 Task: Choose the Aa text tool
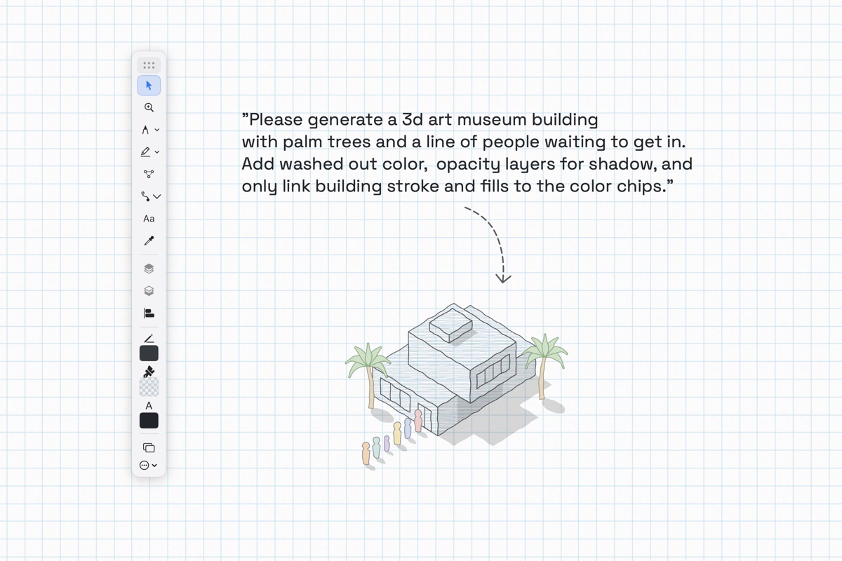point(149,219)
